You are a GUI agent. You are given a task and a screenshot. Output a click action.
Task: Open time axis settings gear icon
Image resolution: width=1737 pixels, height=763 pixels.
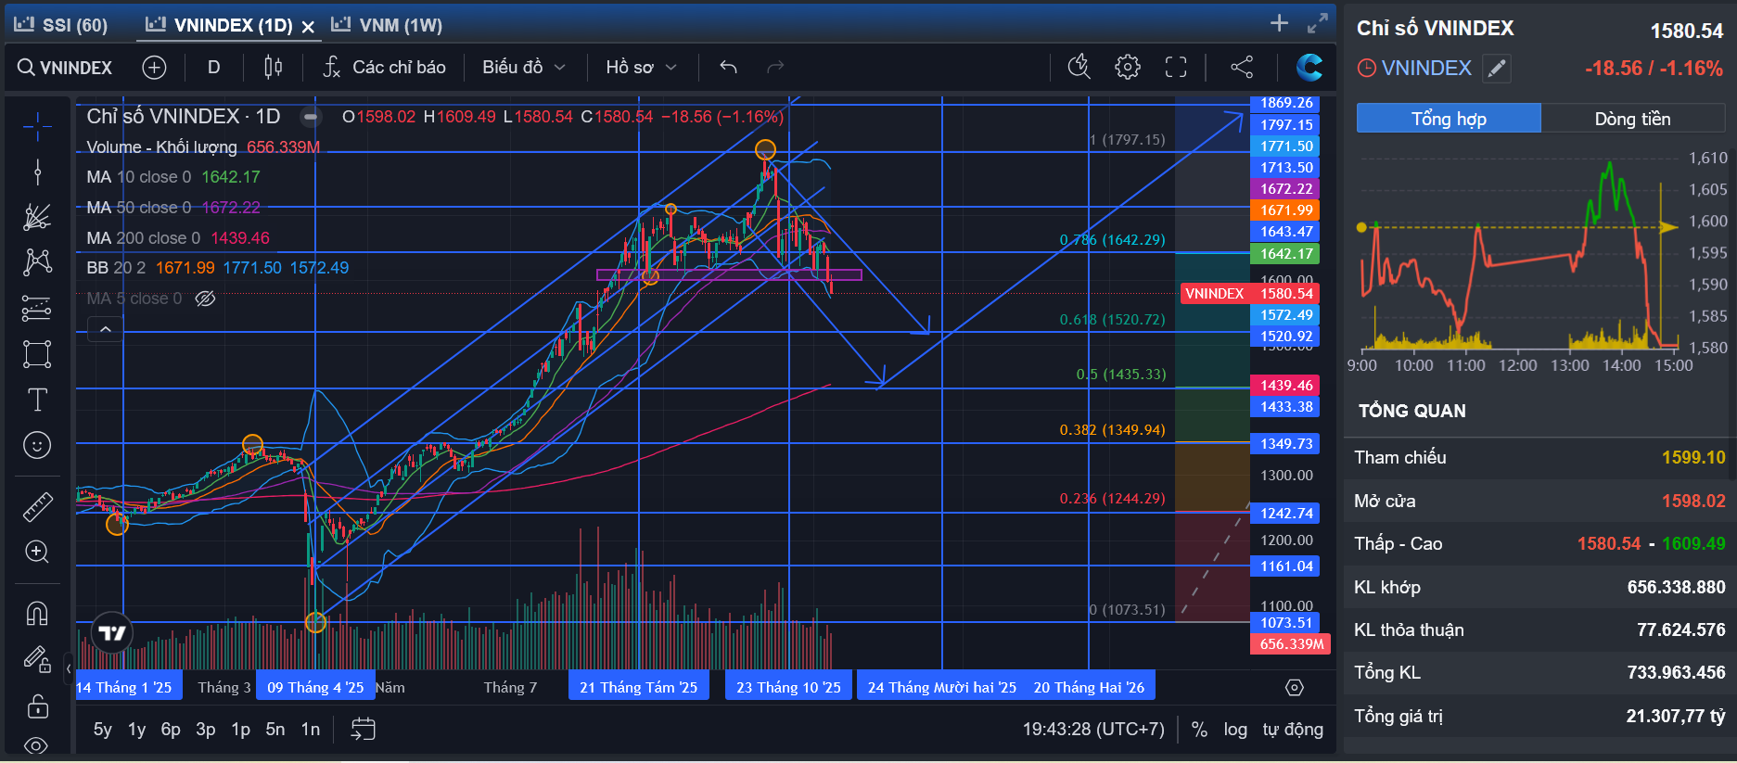pos(1295,688)
